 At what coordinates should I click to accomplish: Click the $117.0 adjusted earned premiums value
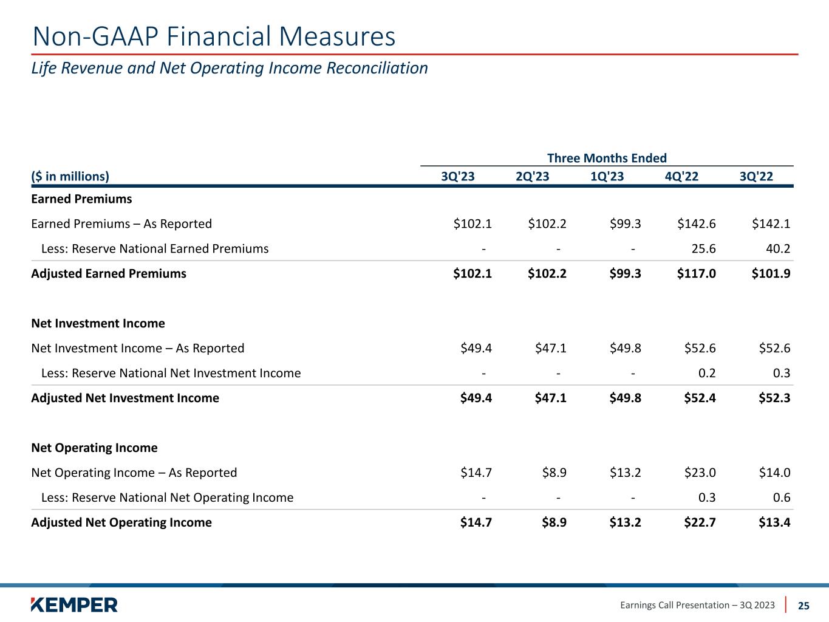pos(697,273)
